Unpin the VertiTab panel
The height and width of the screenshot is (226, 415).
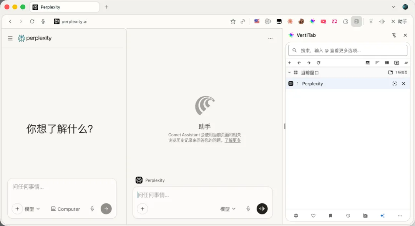point(394,35)
